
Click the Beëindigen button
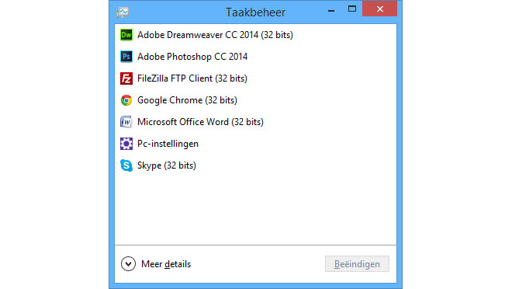[x=357, y=264]
